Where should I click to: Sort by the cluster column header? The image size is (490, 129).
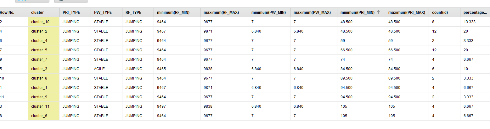(43, 13)
